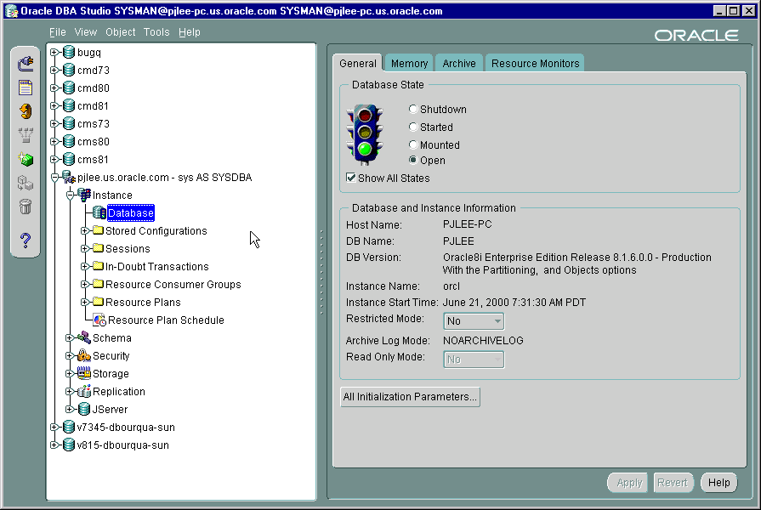Click the grayed-out tree hierarchy sidebar icon
The image size is (761, 510).
point(26,135)
